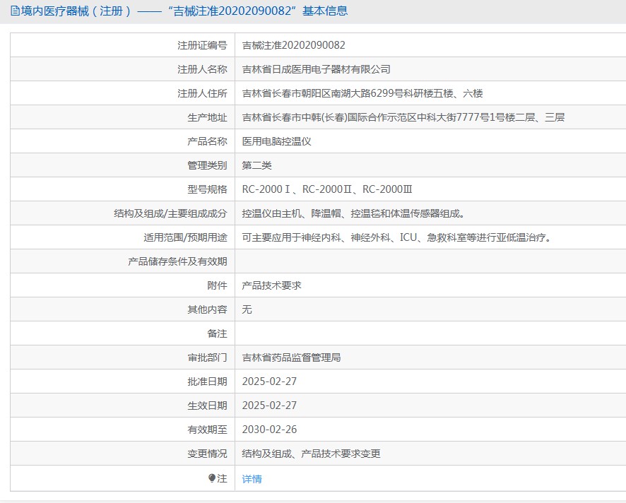Click the registrant name 吉林省日成医用电子器材有限公司

coord(317,69)
